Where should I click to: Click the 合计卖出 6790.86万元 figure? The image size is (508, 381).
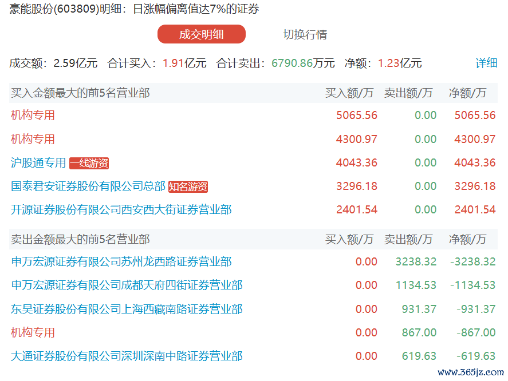(303, 63)
